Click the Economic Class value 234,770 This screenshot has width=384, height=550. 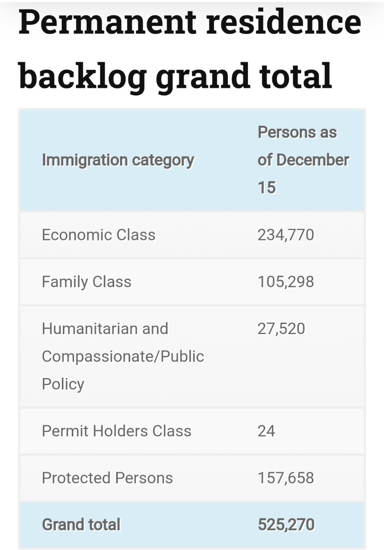point(286,235)
